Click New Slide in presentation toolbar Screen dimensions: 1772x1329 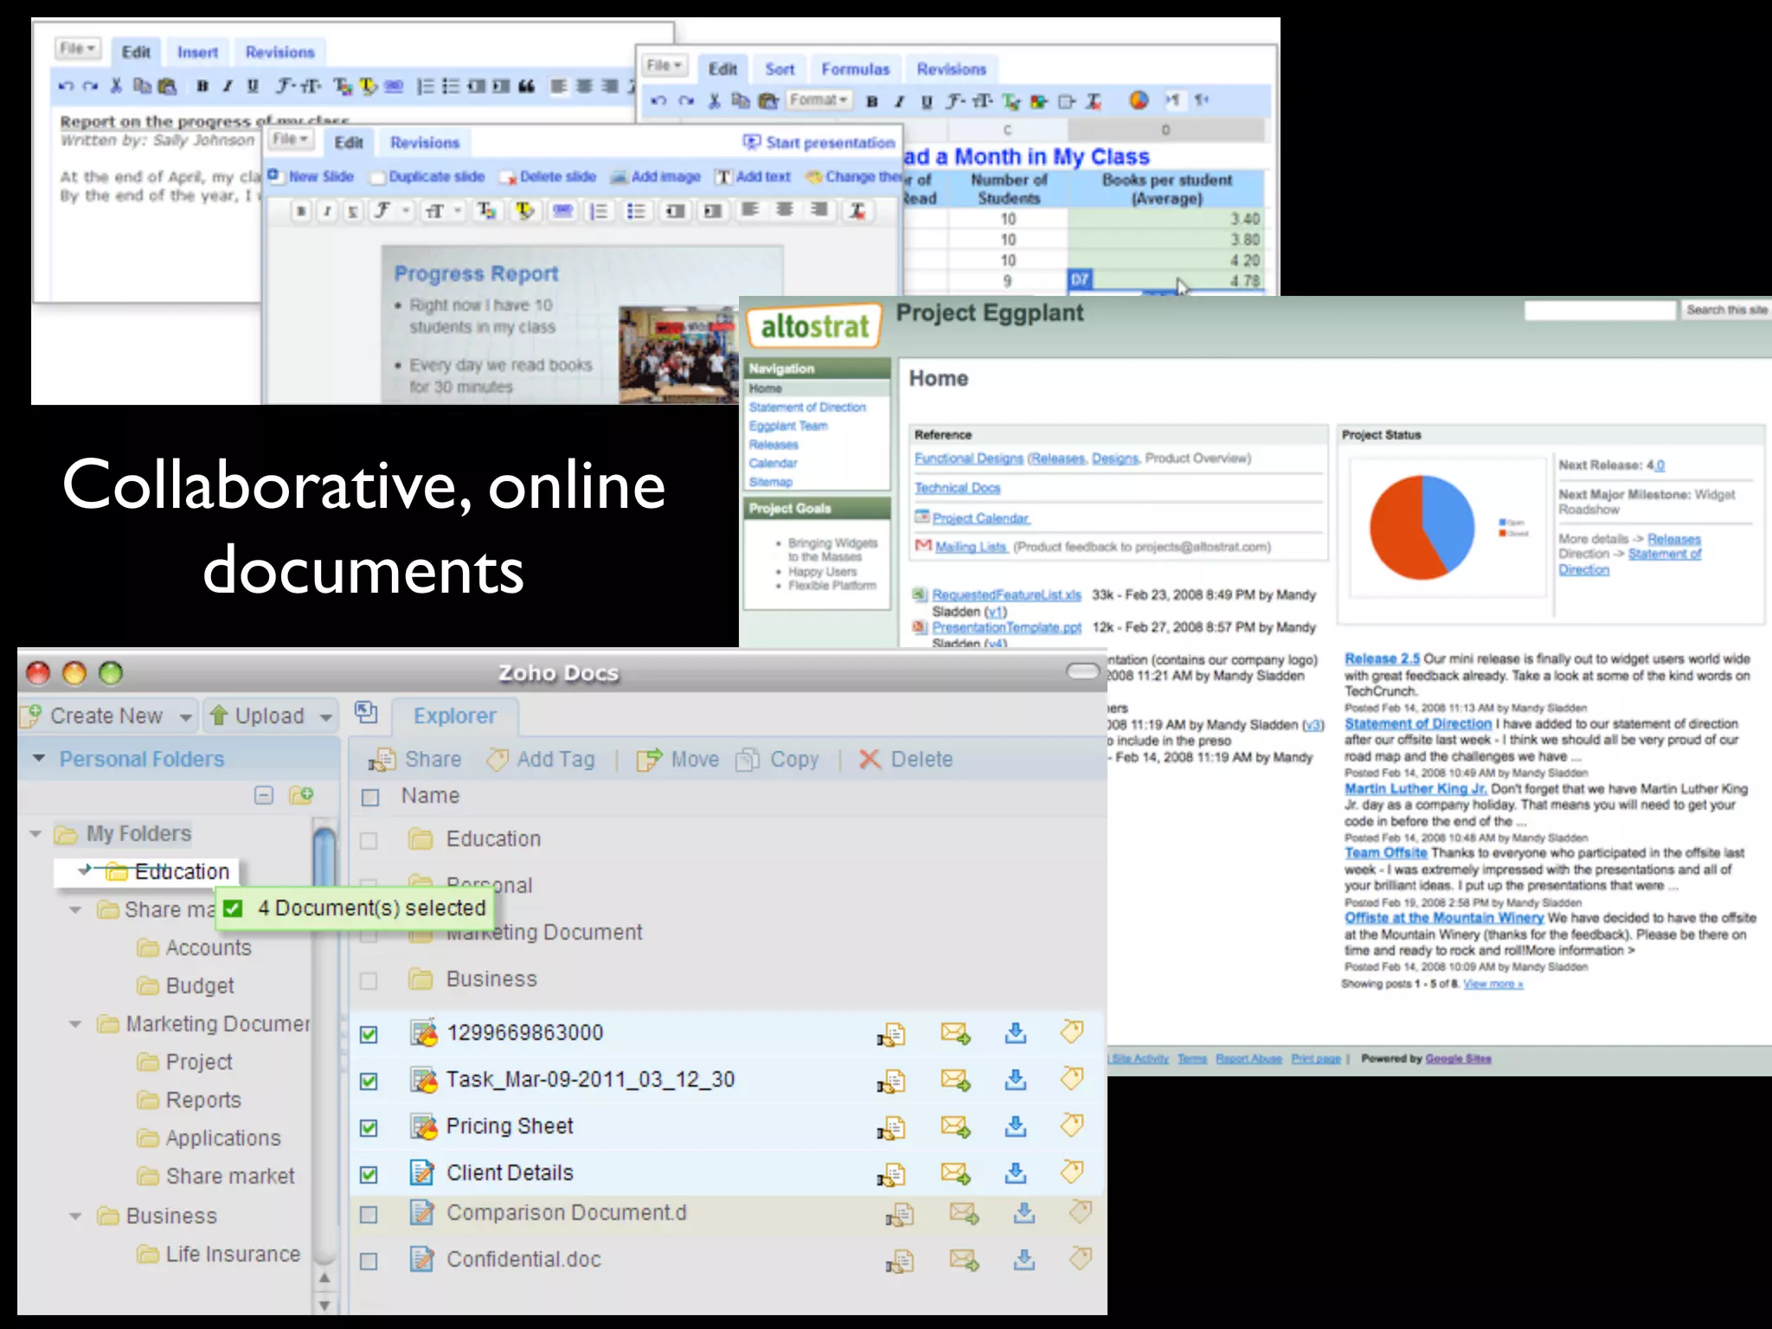(x=311, y=177)
